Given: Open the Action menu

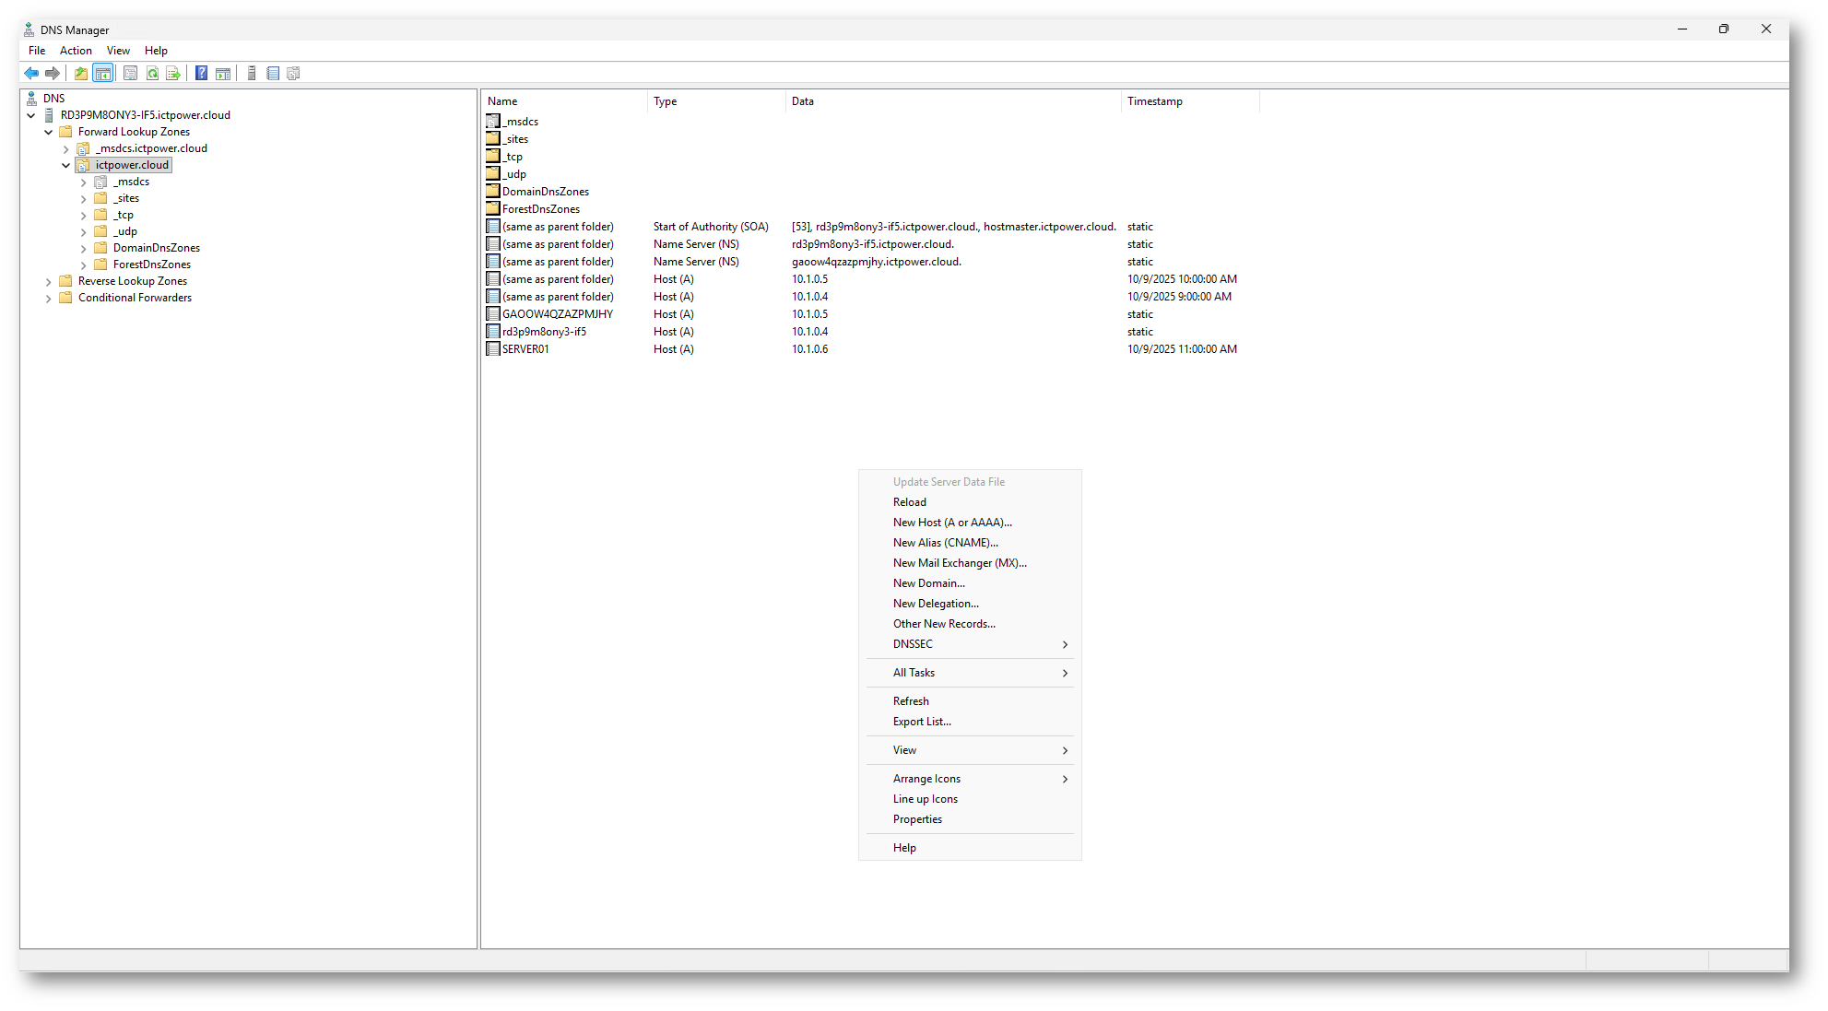Looking at the screenshot, I should [x=76, y=51].
